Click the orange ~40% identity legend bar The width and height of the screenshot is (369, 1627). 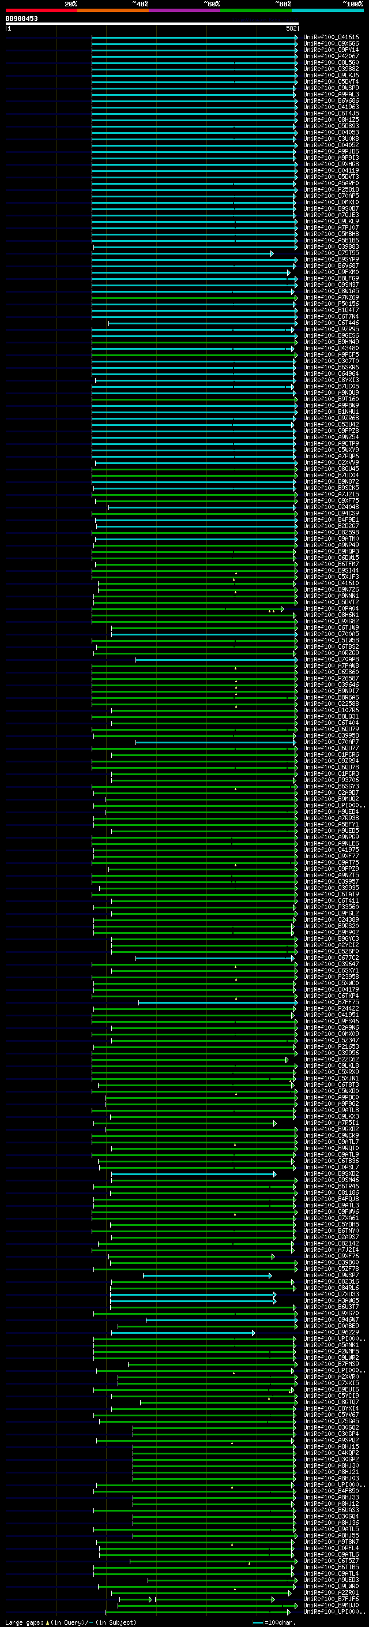113,10
